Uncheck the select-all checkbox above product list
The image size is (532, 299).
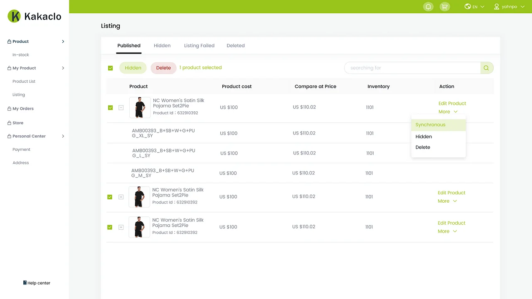[x=110, y=68]
